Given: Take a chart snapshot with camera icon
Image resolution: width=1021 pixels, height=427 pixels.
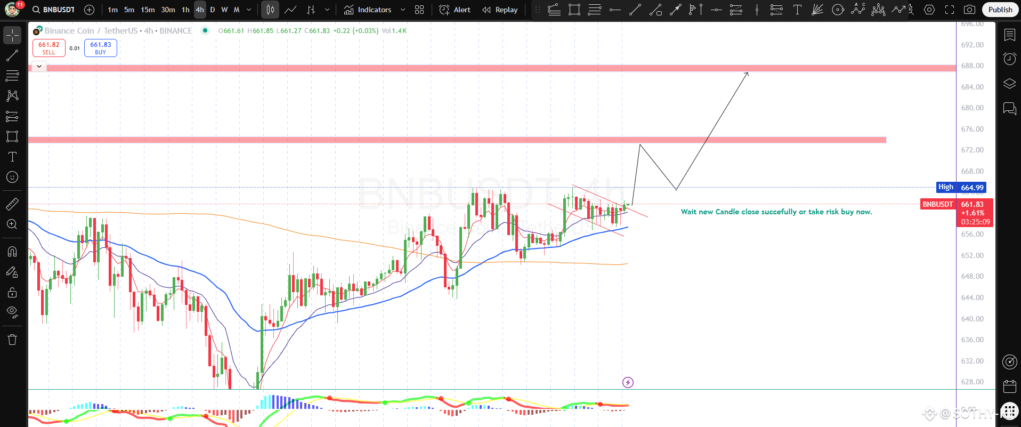Looking at the screenshot, I should (970, 10).
